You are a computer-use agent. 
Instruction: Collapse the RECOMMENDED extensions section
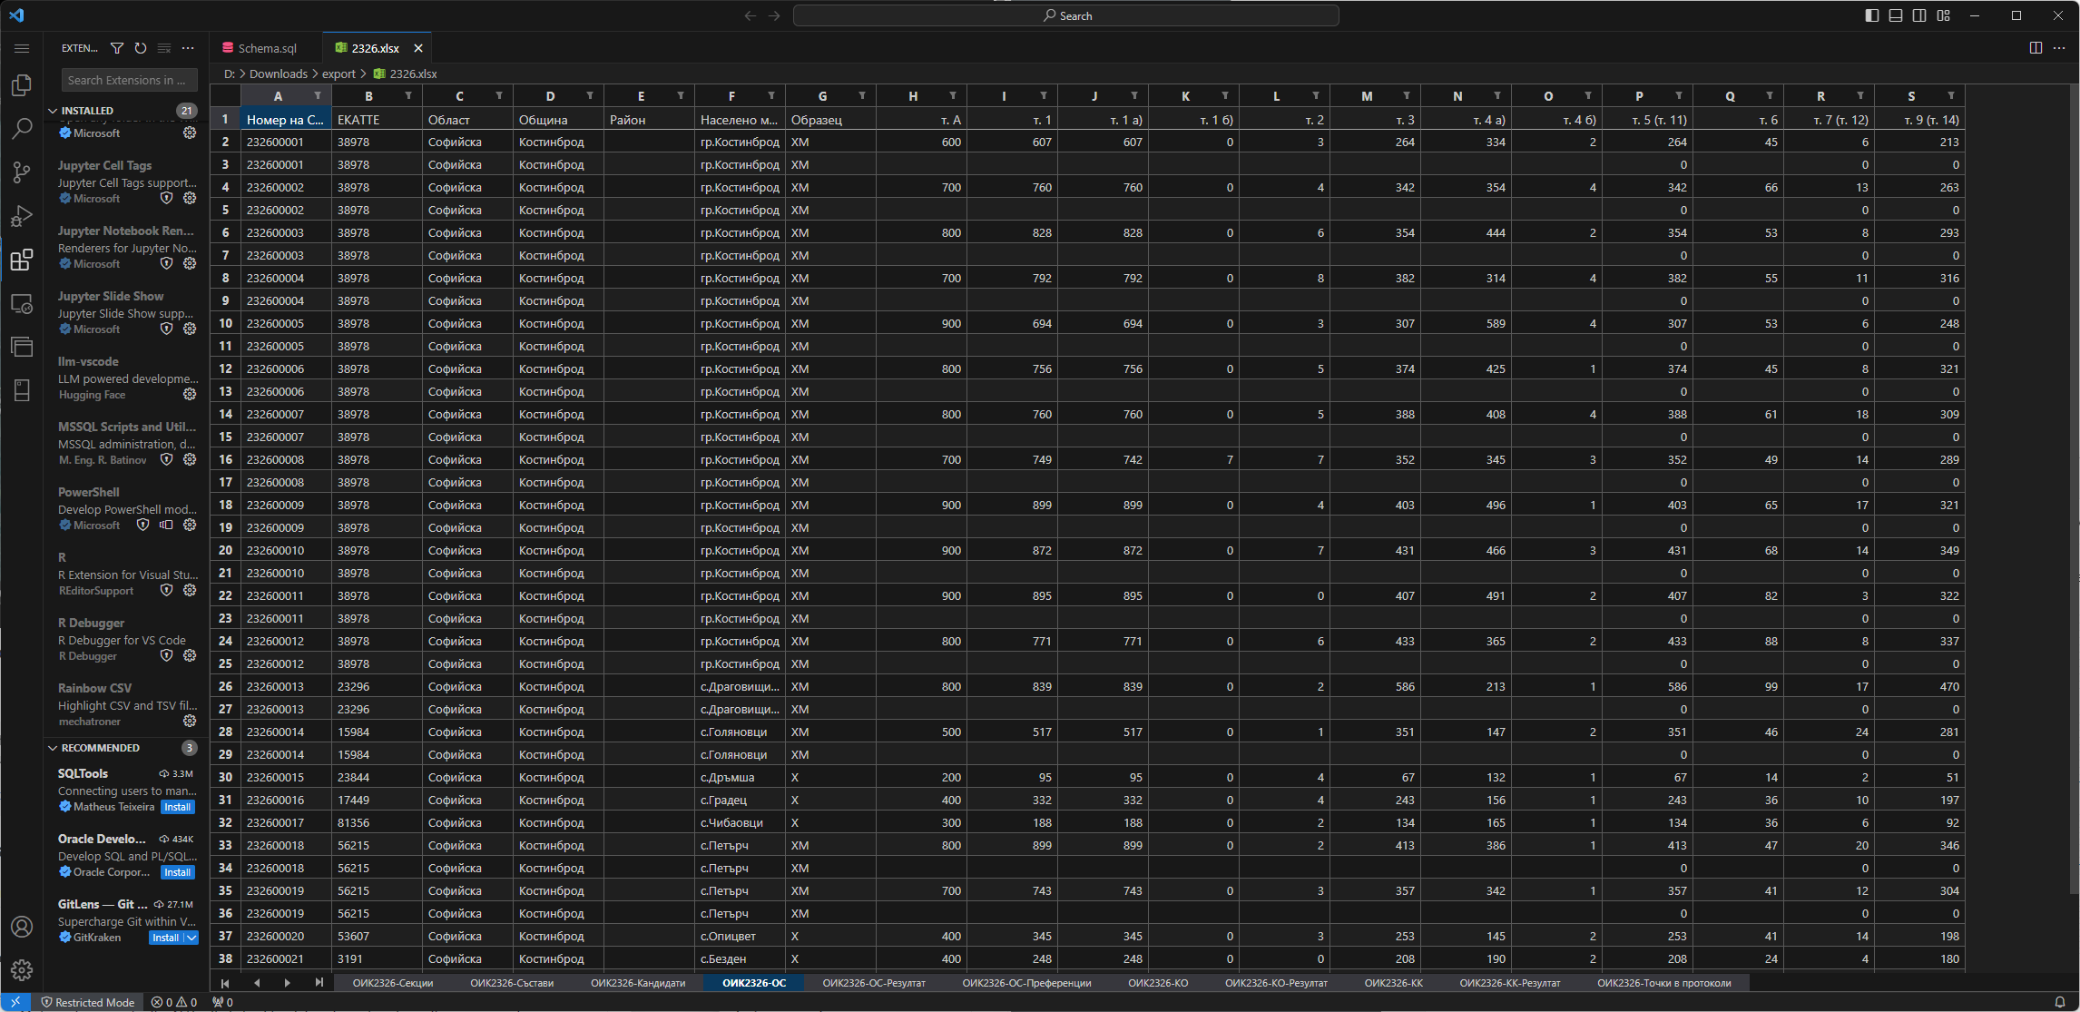(x=53, y=748)
